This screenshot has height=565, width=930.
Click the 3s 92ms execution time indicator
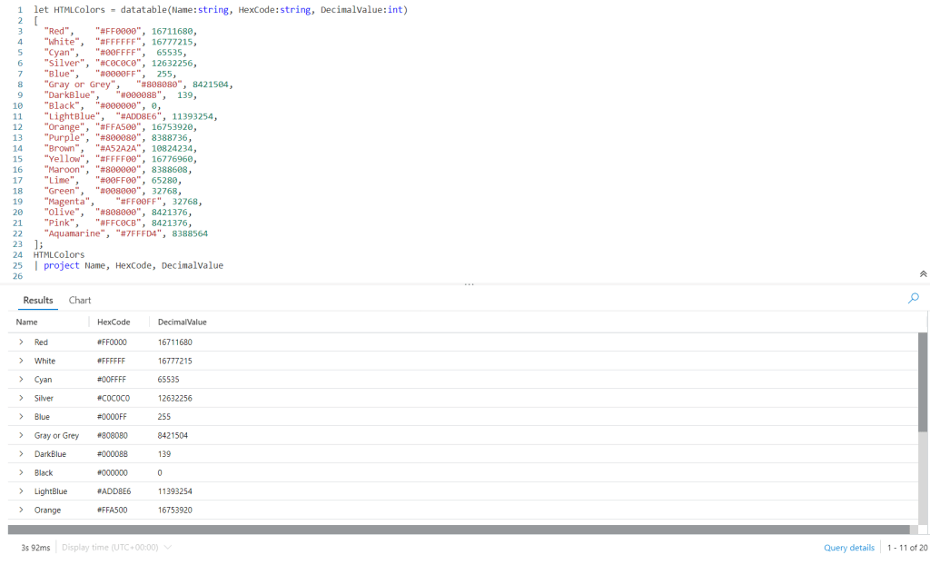coord(35,548)
